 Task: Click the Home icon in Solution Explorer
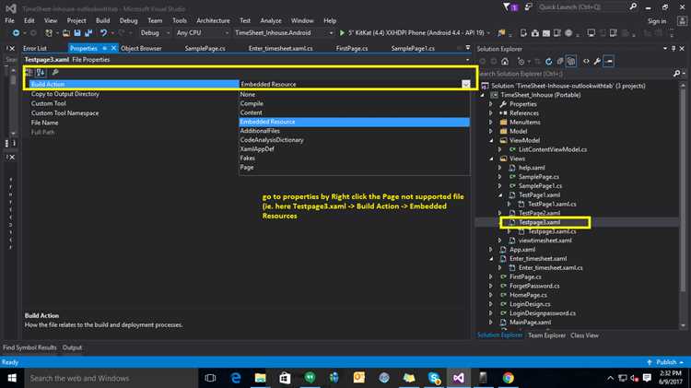505,61
